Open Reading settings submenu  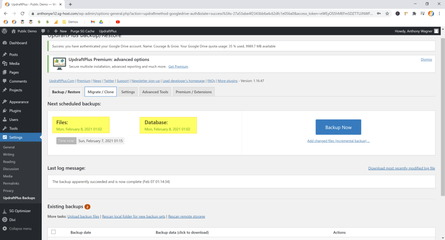[x=9, y=162]
